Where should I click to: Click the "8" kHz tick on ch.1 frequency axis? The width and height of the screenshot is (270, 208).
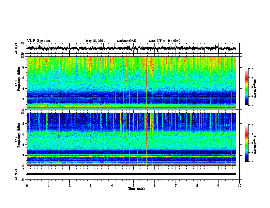coord(24,67)
